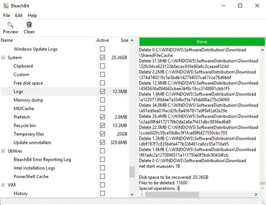Click the BleachBit app icon in title bar
The image size is (266, 205).
click(x=6, y=6)
